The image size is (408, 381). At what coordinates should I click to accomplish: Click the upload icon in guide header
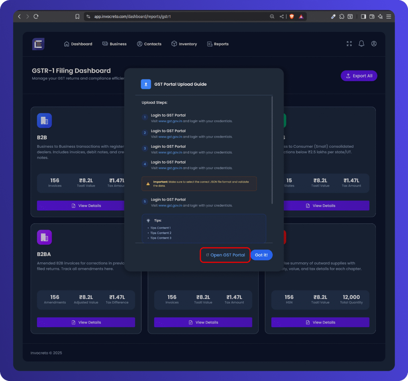tap(146, 84)
